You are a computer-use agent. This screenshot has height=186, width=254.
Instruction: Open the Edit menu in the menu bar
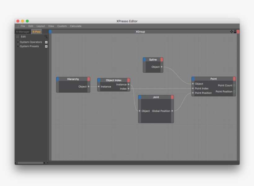click(x=31, y=26)
